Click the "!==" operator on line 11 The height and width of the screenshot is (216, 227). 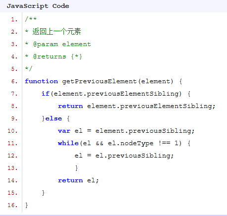pyautogui.click(x=164, y=143)
